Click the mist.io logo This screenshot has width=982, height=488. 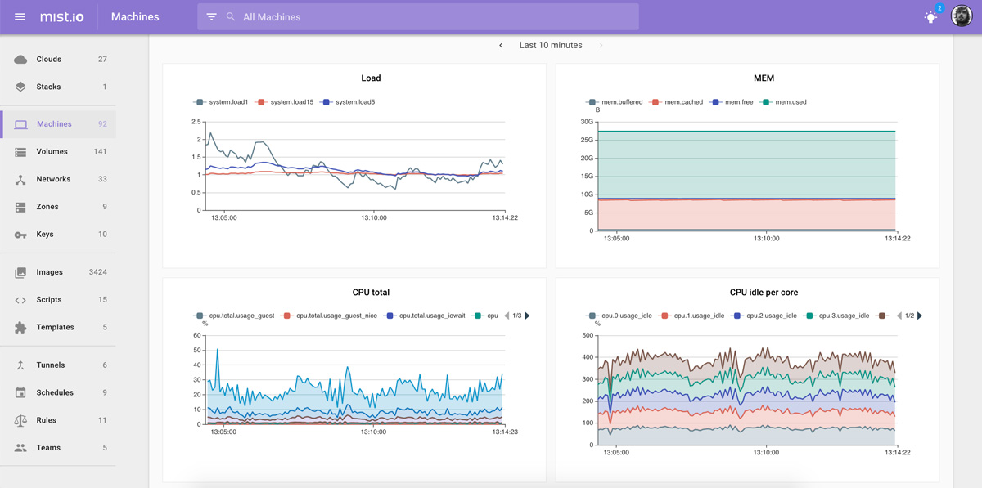61,16
